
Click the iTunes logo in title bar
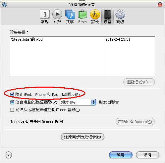[x=4, y=5]
